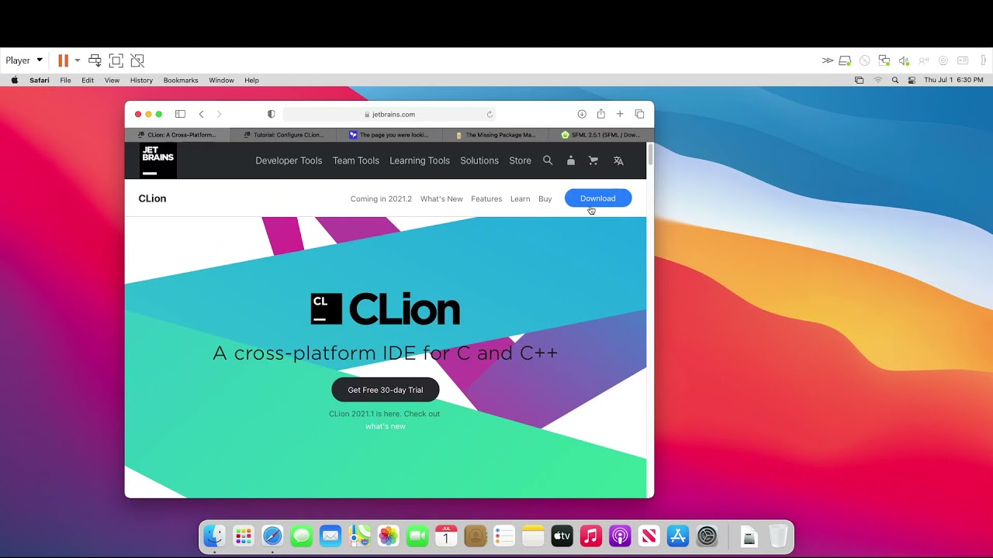
Task: Open the Window menu
Action: pyautogui.click(x=221, y=80)
